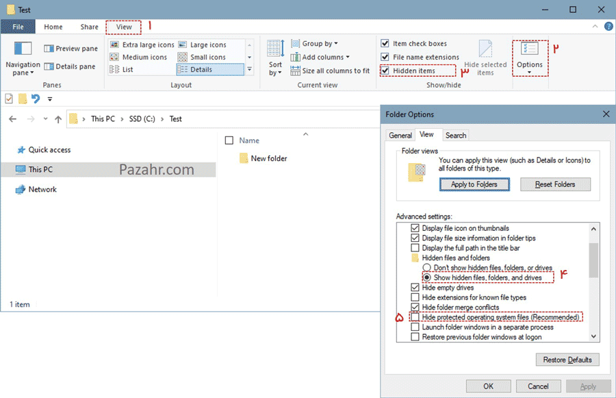Expand the SSD (C:) breadcrumb chevron
The height and width of the screenshot is (398, 616).
(162, 119)
